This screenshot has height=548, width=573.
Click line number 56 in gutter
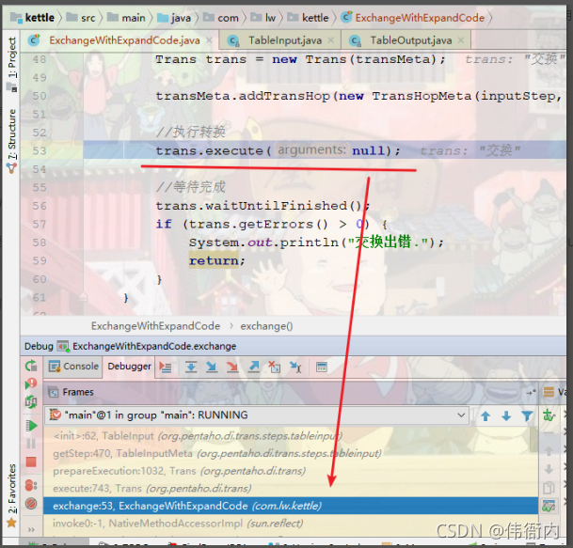click(x=40, y=206)
